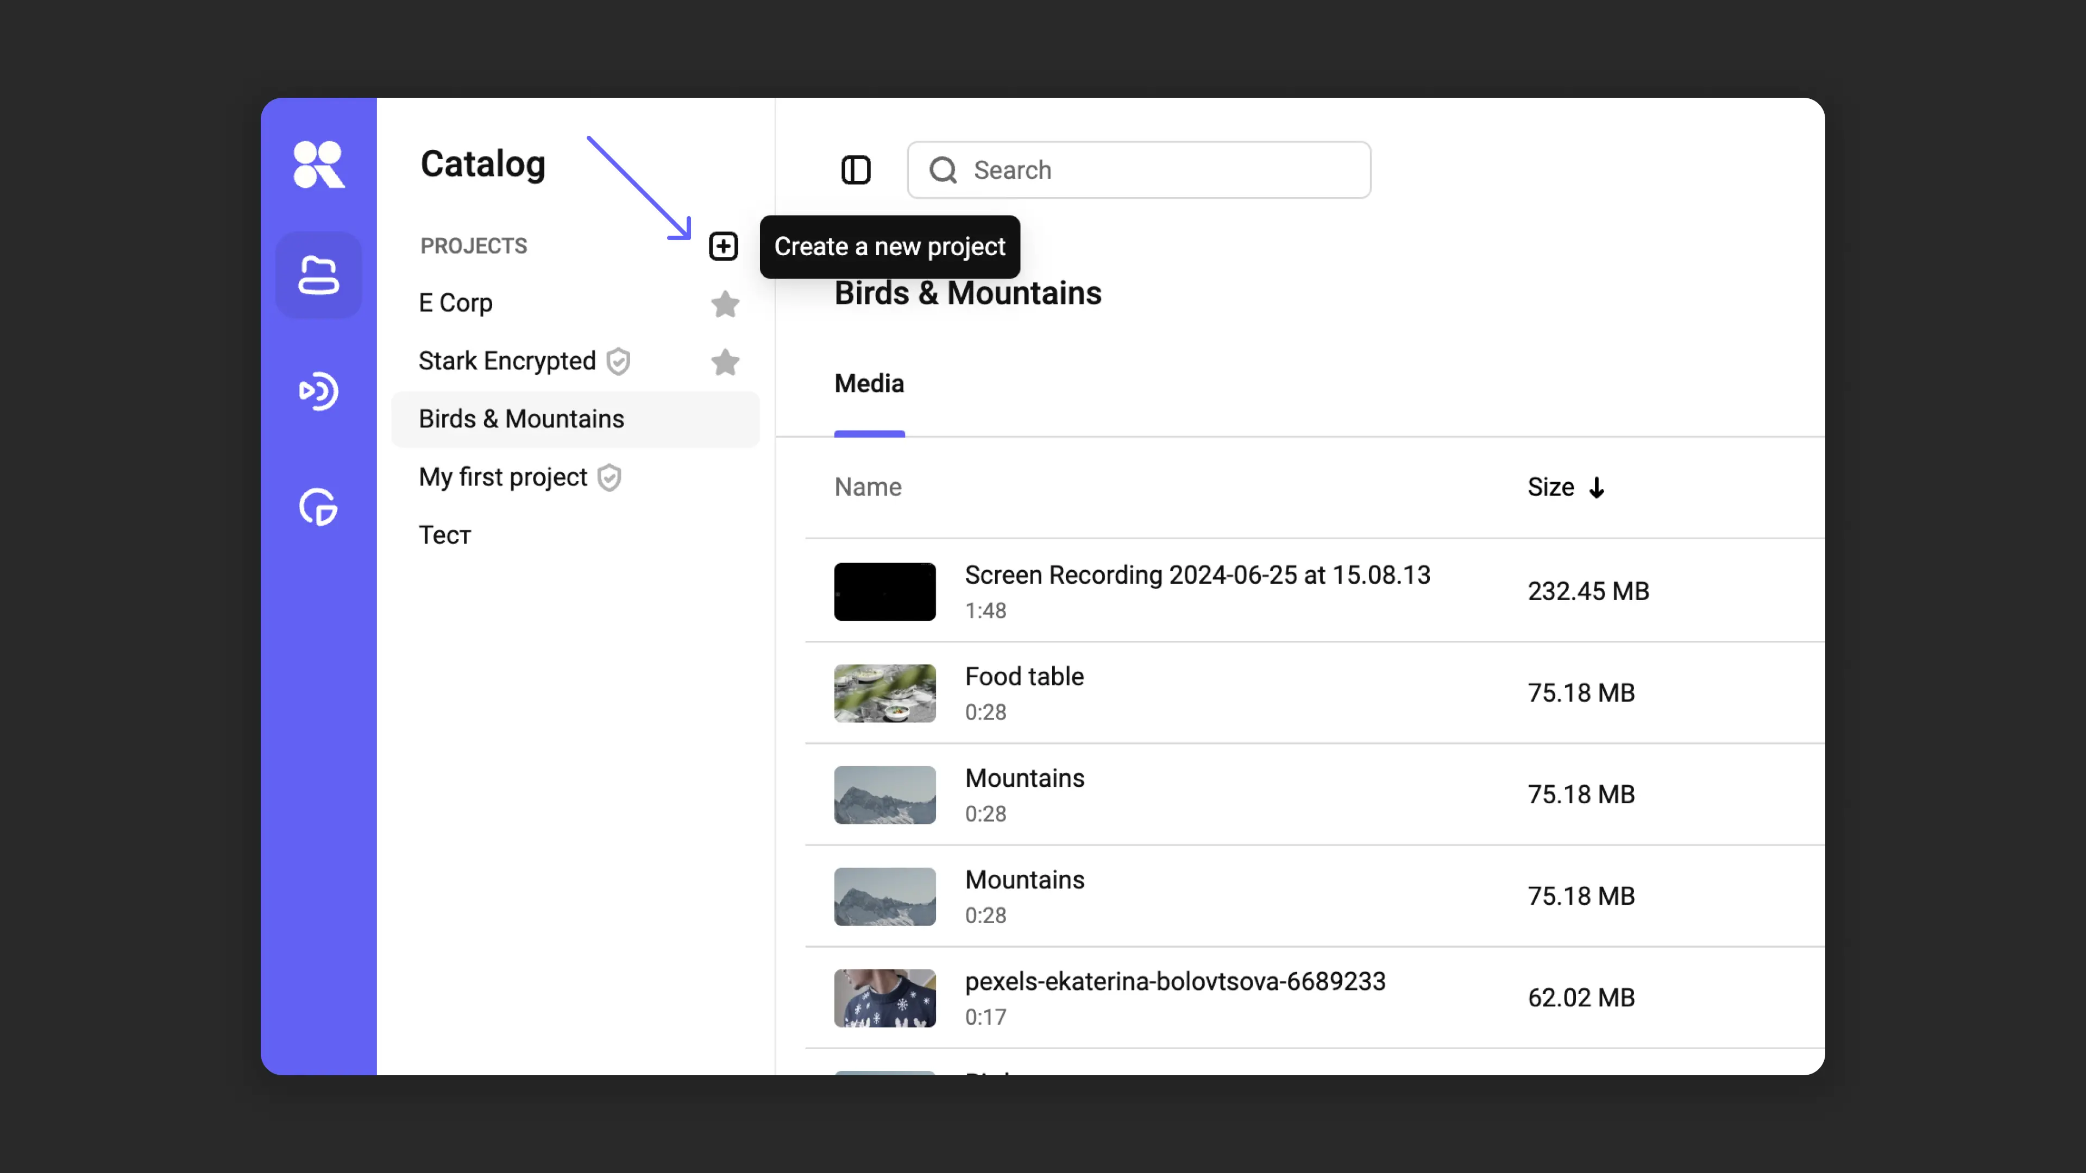Open the Catalog section icon in sidebar
2086x1173 pixels.
click(318, 275)
